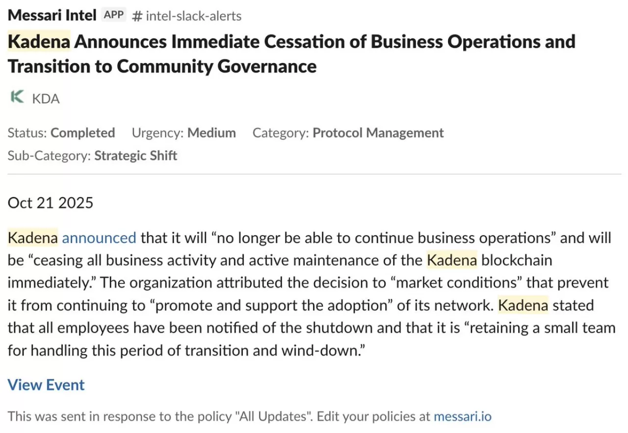This screenshot has width=628, height=433.
Task: Click the "Completed" status value
Action: (83, 133)
